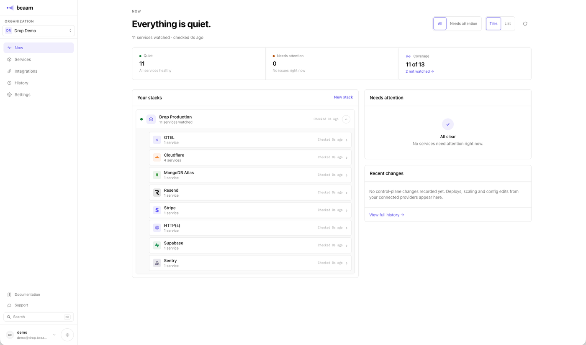586x345 pixels.
Task: Open the Stripe row chevron
Action: tap(347, 211)
